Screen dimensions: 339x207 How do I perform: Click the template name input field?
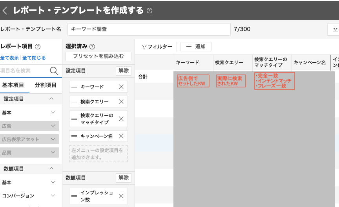(x=149, y=29)
